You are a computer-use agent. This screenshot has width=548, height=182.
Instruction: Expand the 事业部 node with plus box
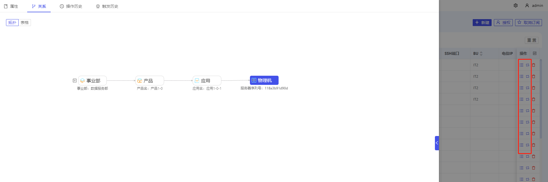pyautogui.click(x=75, y=81)
